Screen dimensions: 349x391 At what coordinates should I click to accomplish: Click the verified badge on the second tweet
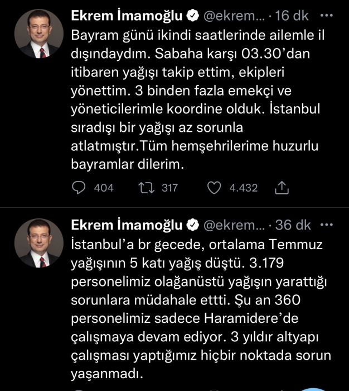191,225
